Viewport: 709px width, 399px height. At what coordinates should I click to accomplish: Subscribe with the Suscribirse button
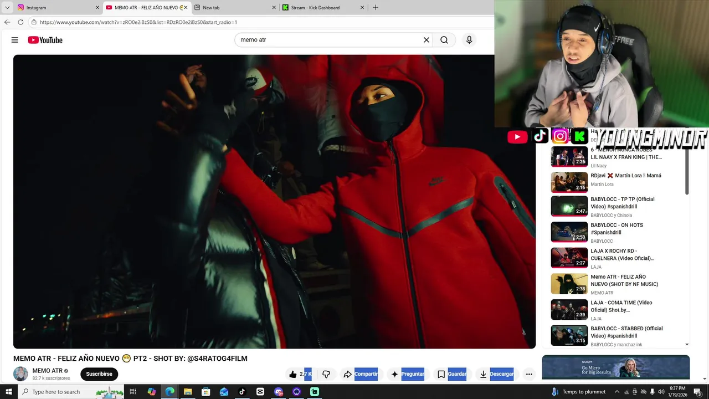pos(99,374)
